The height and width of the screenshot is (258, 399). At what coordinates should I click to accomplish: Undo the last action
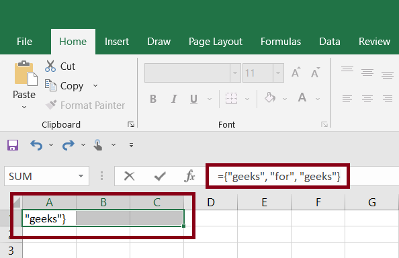coord(36,145)
